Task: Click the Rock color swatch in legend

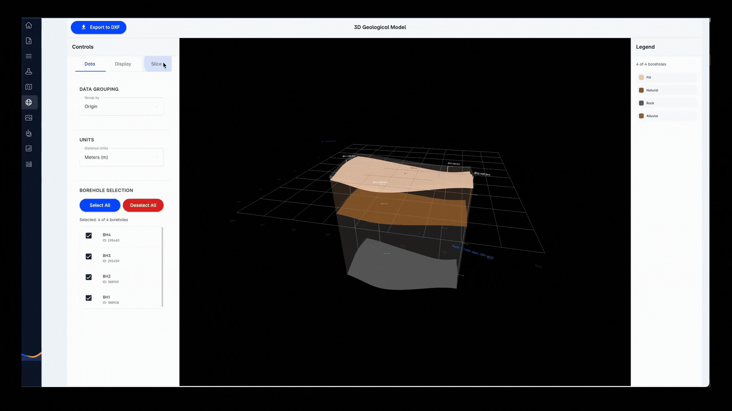Action: click(641, 103)
